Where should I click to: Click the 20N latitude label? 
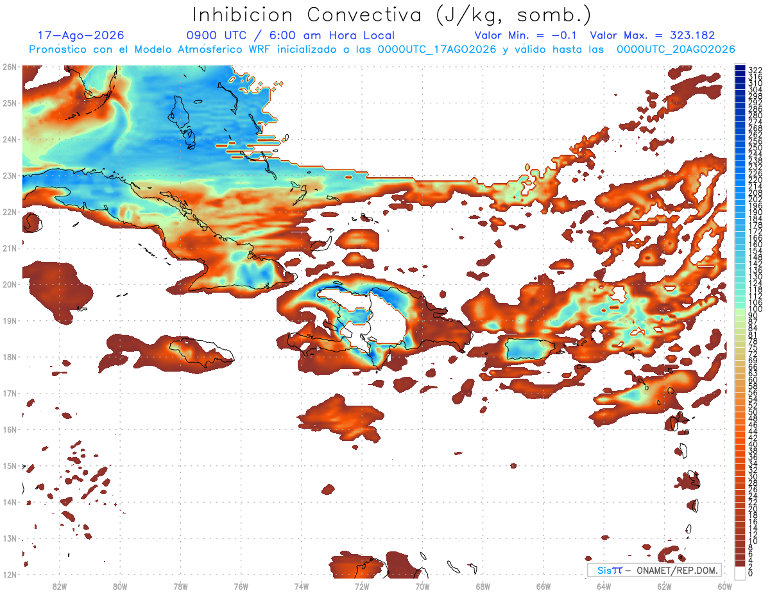(x=10, y=284)
